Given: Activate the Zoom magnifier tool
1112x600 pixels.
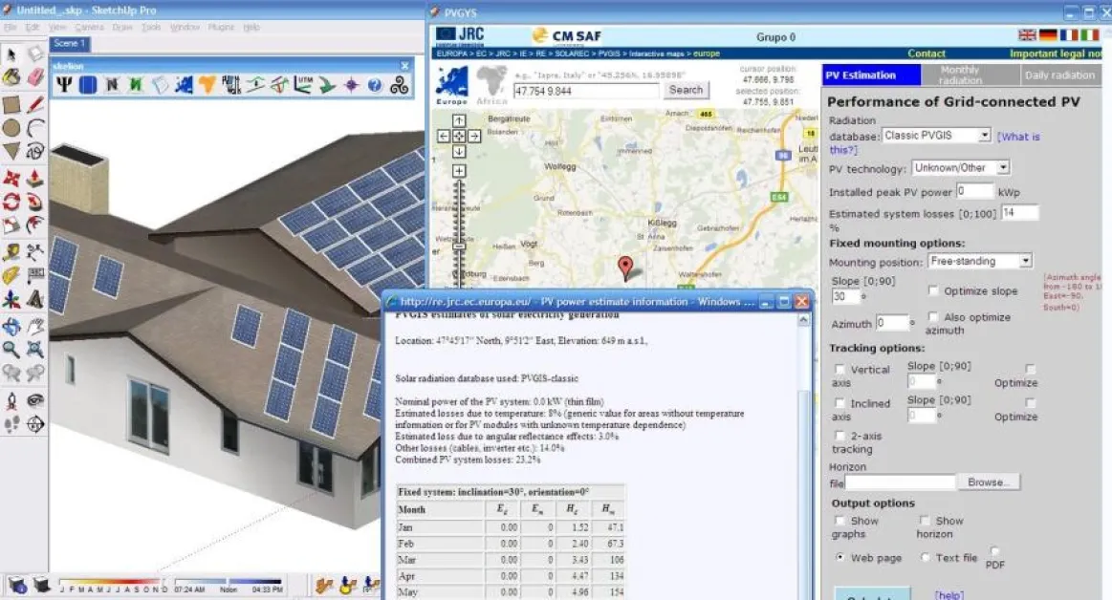Looking at the screenshot, I should tap(11, 349).
